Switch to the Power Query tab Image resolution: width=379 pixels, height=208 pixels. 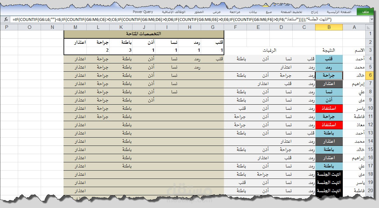(x=143, y=12)
